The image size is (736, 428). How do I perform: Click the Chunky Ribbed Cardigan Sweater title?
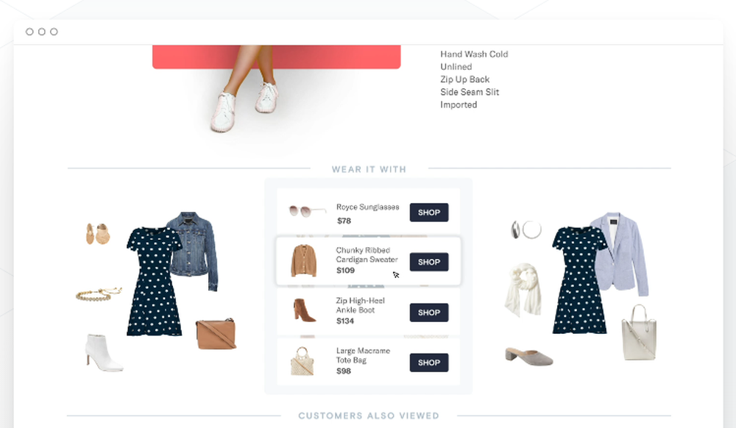click(x=367, y=255)
